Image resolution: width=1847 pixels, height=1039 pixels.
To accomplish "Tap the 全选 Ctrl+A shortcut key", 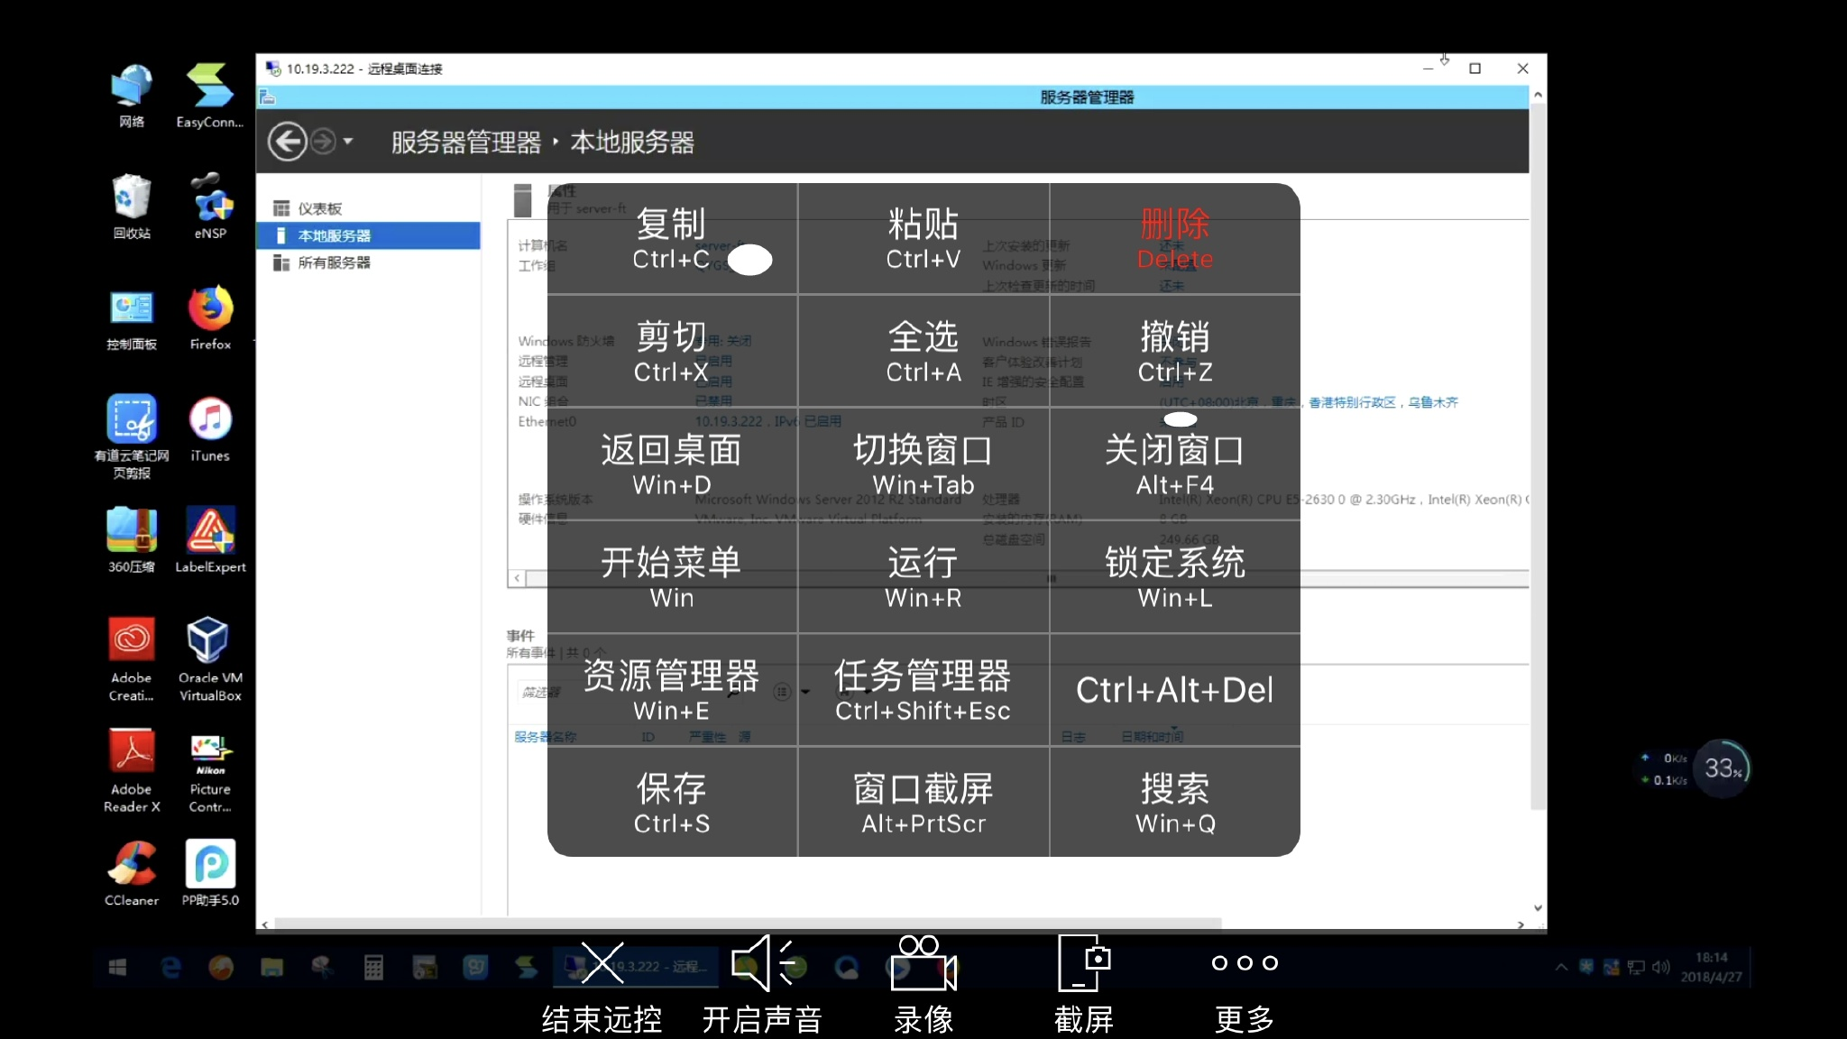I will point(923,352).
